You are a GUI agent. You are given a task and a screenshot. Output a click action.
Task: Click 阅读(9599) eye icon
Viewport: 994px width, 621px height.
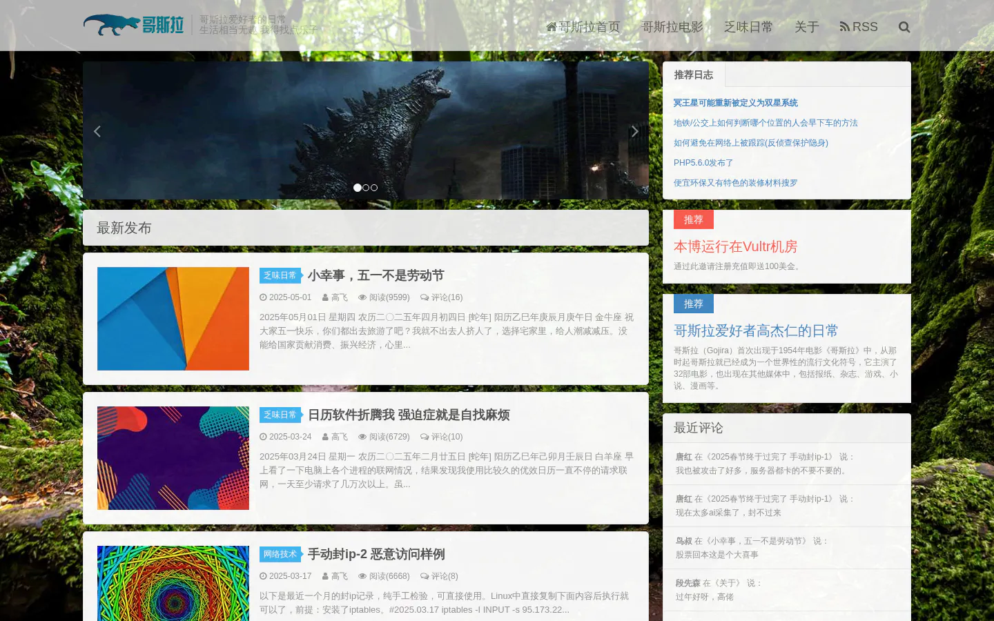(362, 297)
